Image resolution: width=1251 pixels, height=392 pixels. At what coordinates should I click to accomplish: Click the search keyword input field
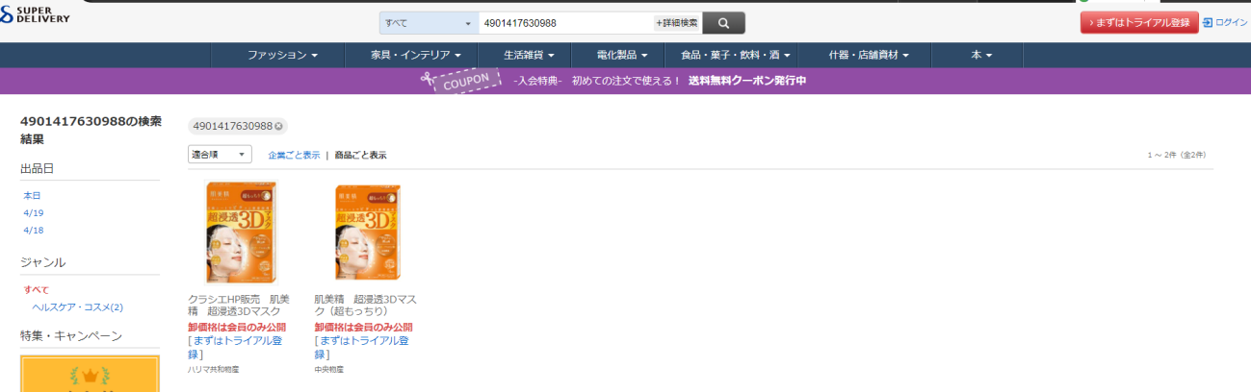565,23
